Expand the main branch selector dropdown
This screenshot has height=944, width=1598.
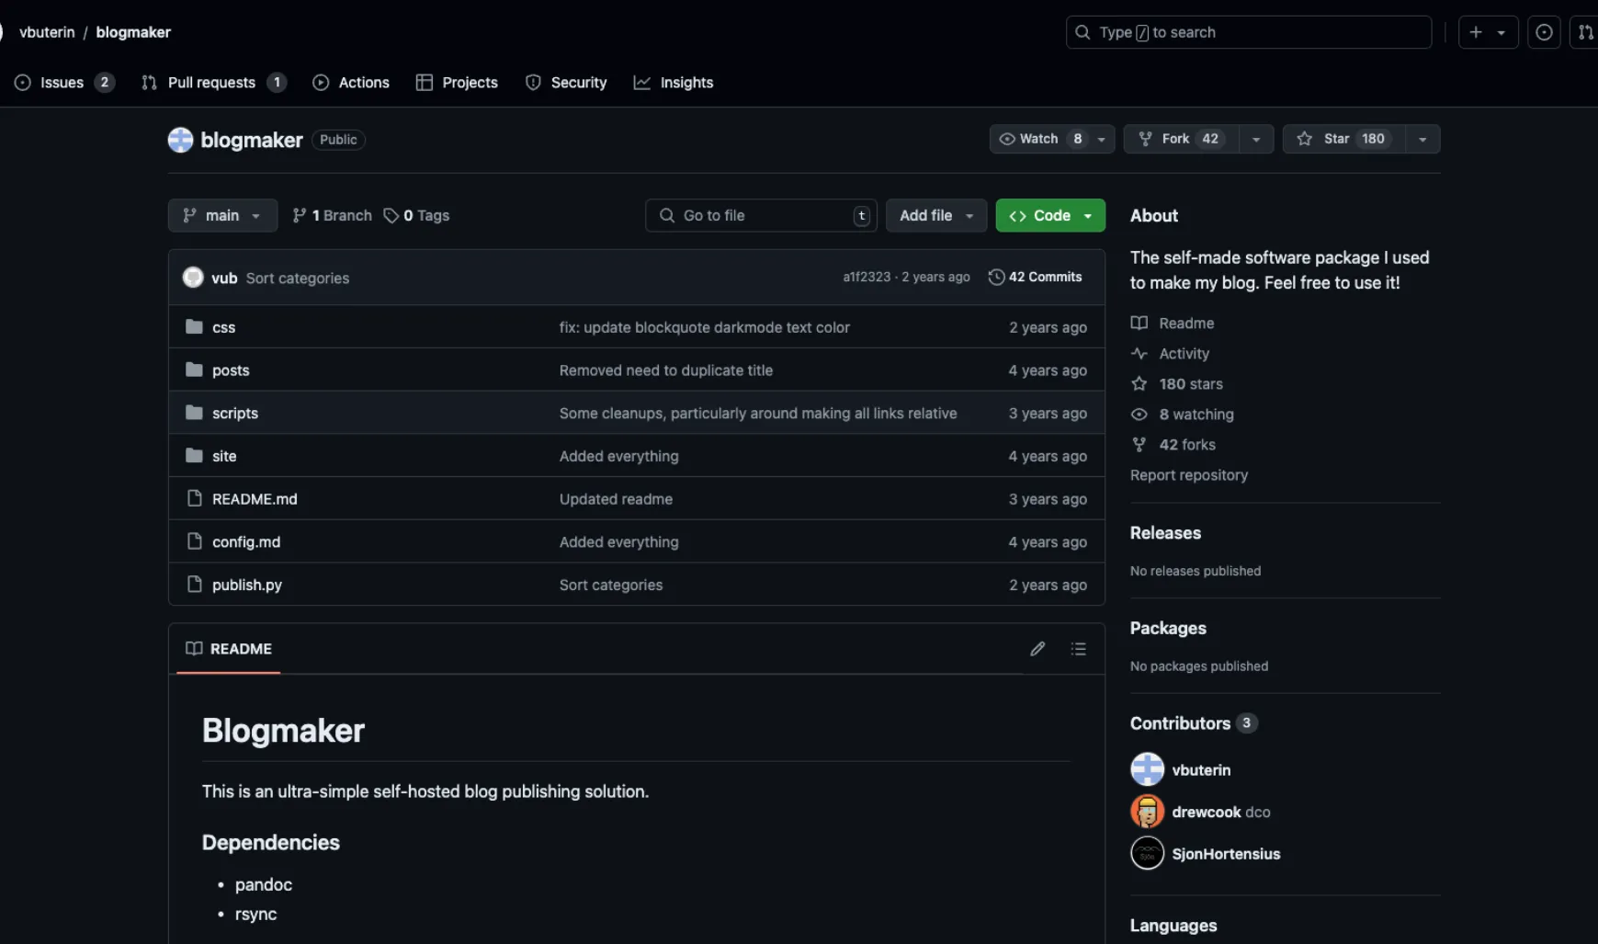222,215
